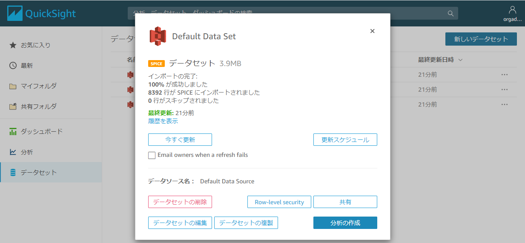The image size is (525, 243).
Task: Click the データセットの編集 button
Action: pos(180,223)
